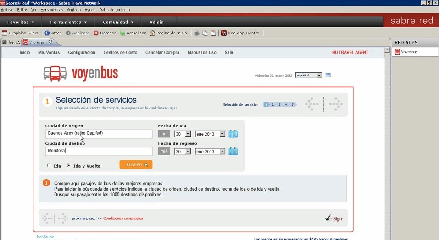
Task: Switch to the Área A tab
Action: point(11,43)
